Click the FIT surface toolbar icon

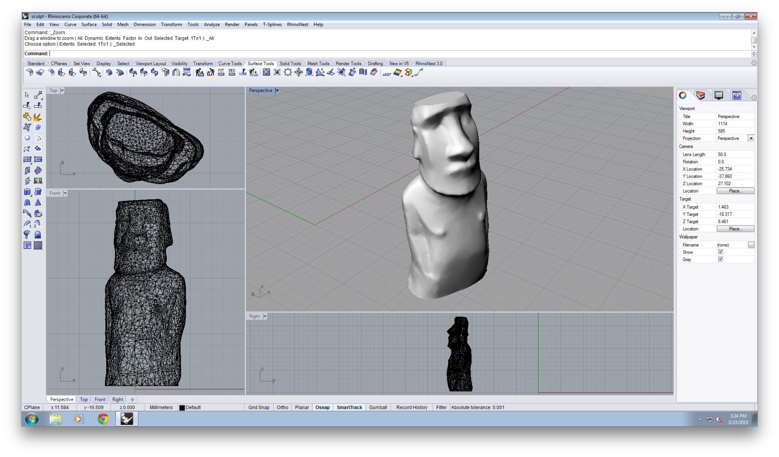coord(221,72)
